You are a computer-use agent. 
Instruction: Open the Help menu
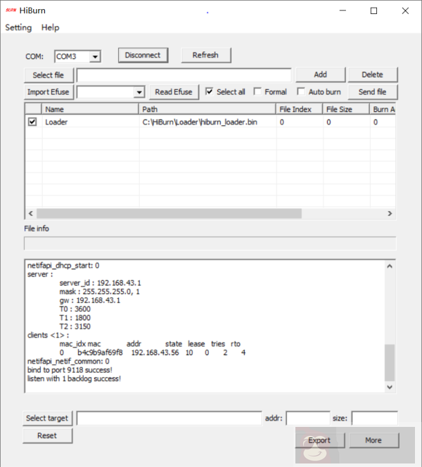(50, 27)
